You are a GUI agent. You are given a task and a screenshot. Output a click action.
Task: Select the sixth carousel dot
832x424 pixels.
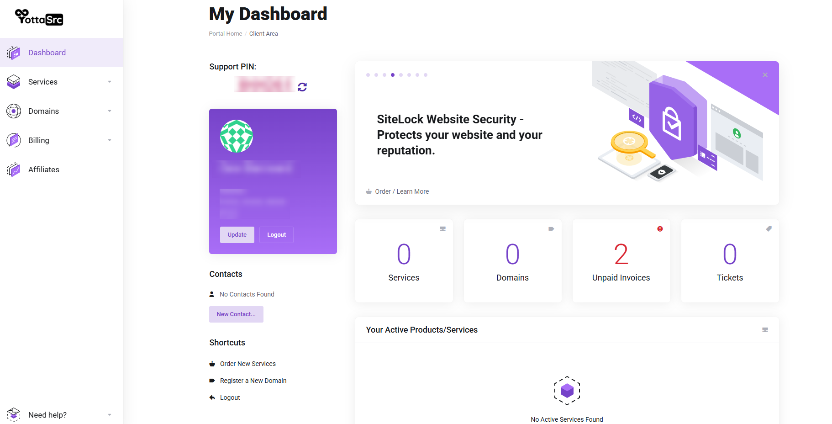click(x=409, y=75)
